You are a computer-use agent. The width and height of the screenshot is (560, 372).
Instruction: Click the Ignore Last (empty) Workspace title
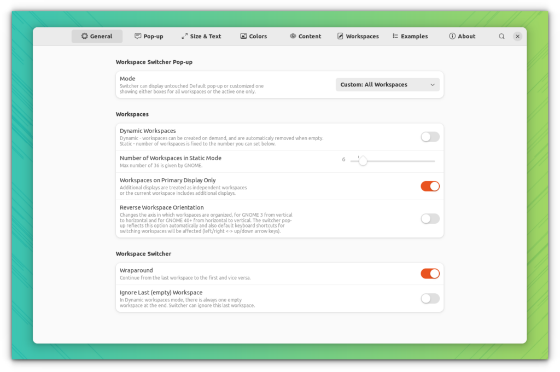[161, 293]
